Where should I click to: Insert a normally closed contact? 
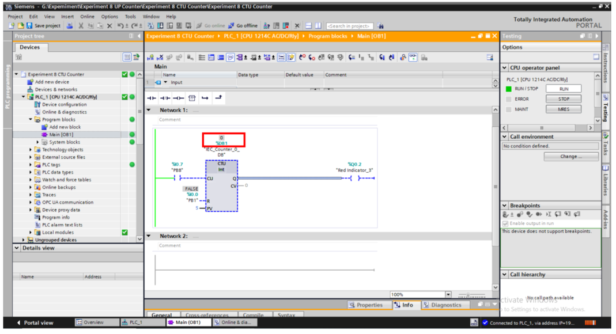(x=165, y=98)
